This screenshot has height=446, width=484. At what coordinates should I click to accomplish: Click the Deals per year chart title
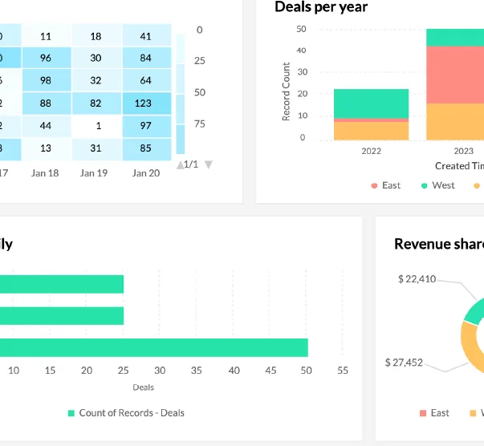click(321, 6)
